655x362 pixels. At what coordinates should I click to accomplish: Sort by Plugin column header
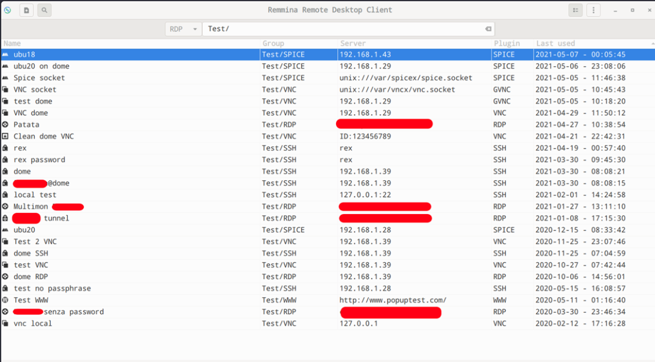tap(506, 44)
